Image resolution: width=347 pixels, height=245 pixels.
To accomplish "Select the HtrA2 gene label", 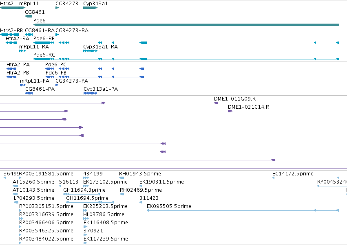I will click(x=7, y=4).
